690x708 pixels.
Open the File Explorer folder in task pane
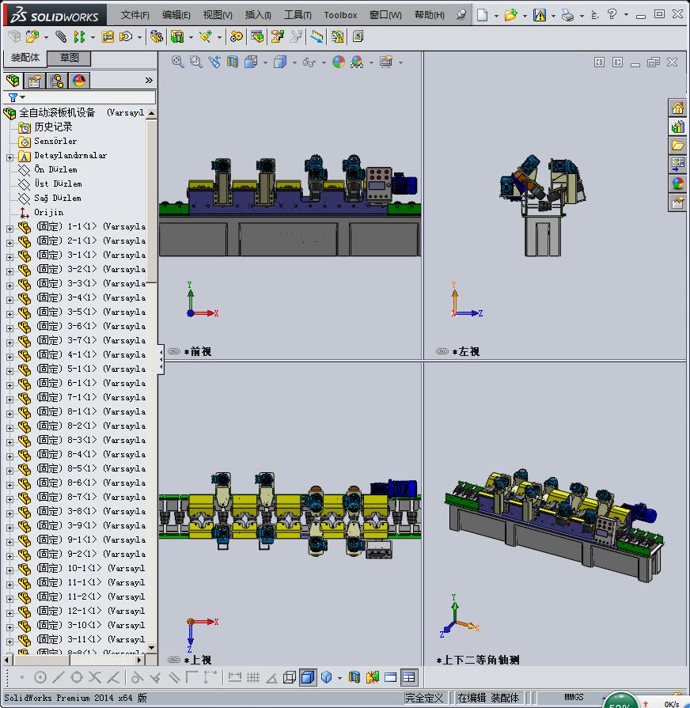[x=677, y=146]
